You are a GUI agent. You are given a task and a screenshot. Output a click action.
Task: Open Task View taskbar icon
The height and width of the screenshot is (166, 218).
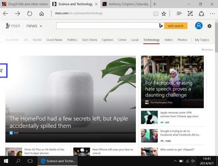coord(30,161)
